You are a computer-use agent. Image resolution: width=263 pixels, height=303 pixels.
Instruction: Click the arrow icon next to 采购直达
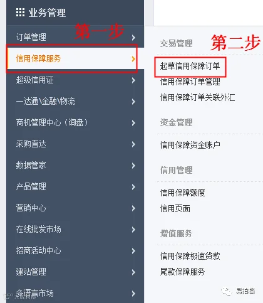133,144
